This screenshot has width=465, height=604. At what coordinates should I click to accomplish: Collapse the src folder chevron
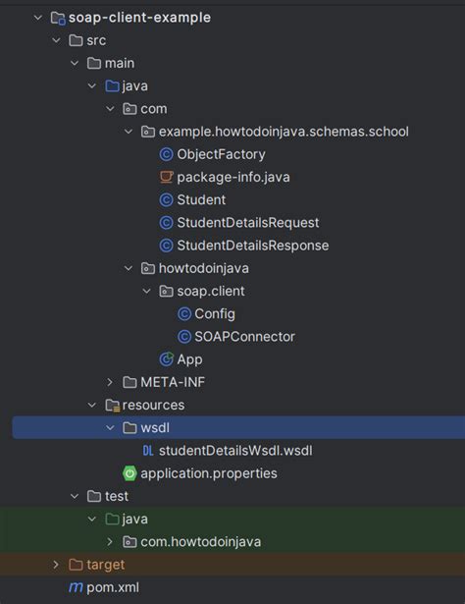click(56, 40)
